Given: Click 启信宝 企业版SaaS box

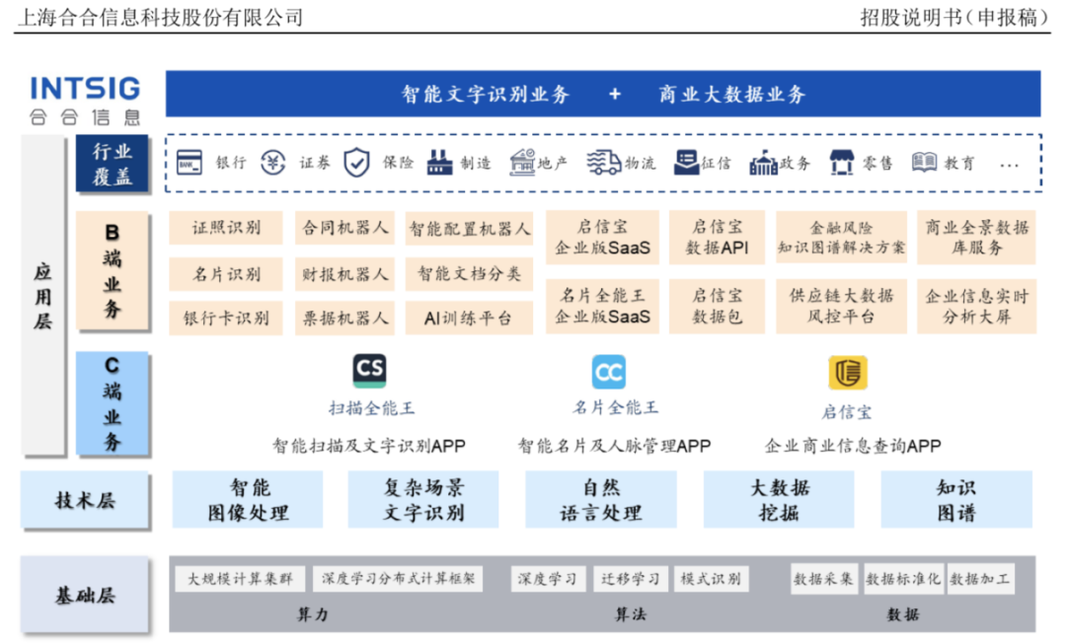Looking at the screenshot, I should point(602,237).
